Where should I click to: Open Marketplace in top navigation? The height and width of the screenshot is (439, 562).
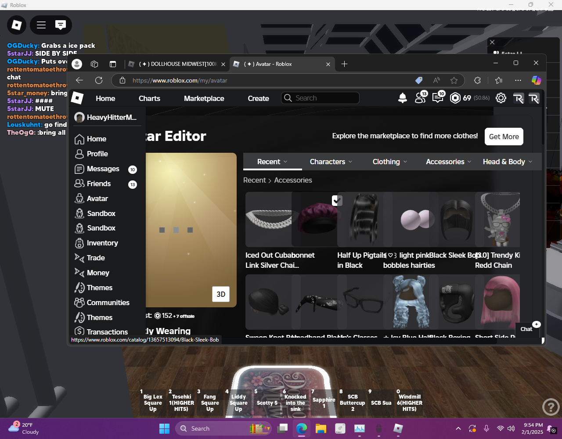click(204, 98)
